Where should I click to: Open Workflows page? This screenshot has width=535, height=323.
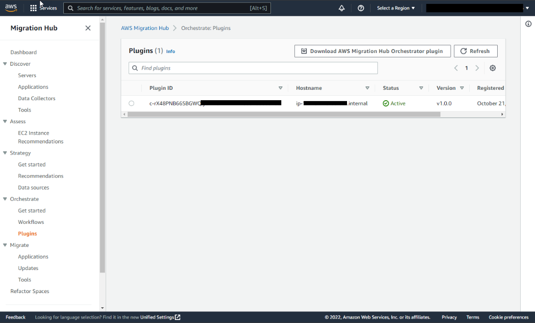(31, 222)
